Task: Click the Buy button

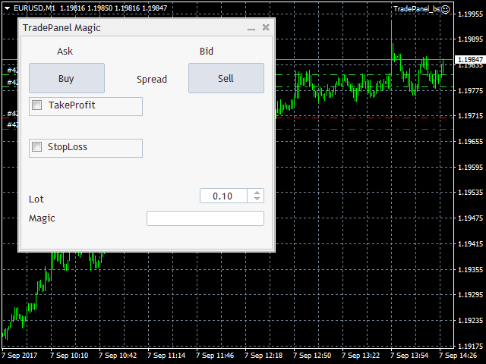Action: pos(66,78)
